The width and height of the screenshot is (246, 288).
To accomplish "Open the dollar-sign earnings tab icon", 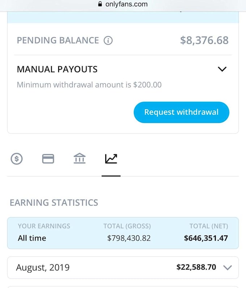I will (x=17, y=159).
